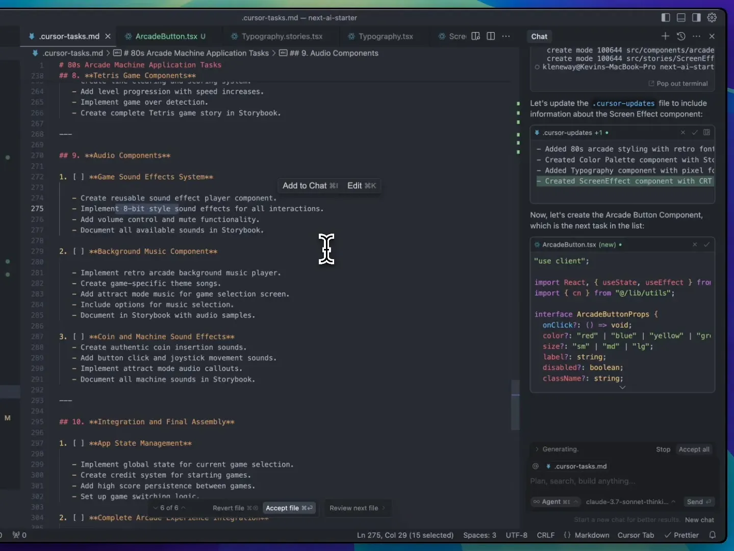The width and height of the screenshot is (734, 551).
Task: Stop the generating response
Action: pos(663,449)
